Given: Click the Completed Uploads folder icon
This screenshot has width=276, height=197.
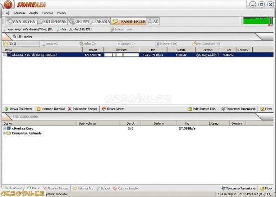Looking at the screenshot, I should coord(9,133).
